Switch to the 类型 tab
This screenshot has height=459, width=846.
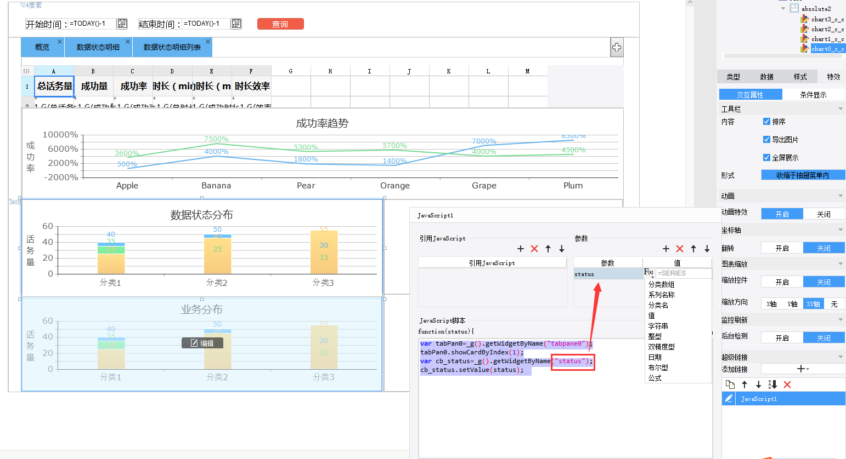coord(733,77)
